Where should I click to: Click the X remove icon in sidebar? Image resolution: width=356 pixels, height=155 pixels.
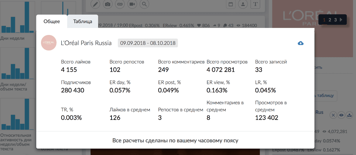333,115
